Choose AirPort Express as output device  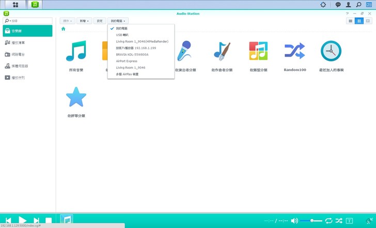coord(127,61)
